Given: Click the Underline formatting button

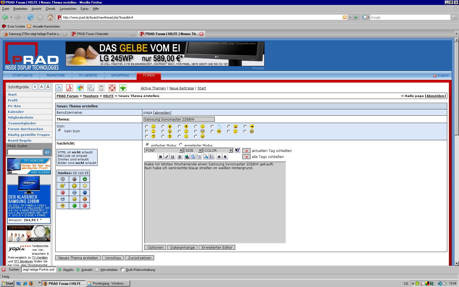Looking at the screenshot, I should pos(172,157).
